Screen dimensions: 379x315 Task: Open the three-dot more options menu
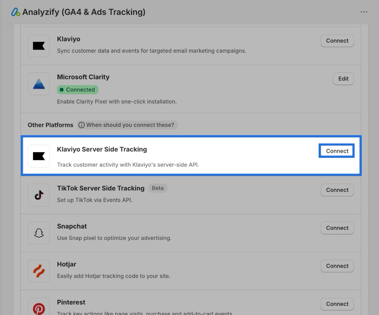(364, 12)
